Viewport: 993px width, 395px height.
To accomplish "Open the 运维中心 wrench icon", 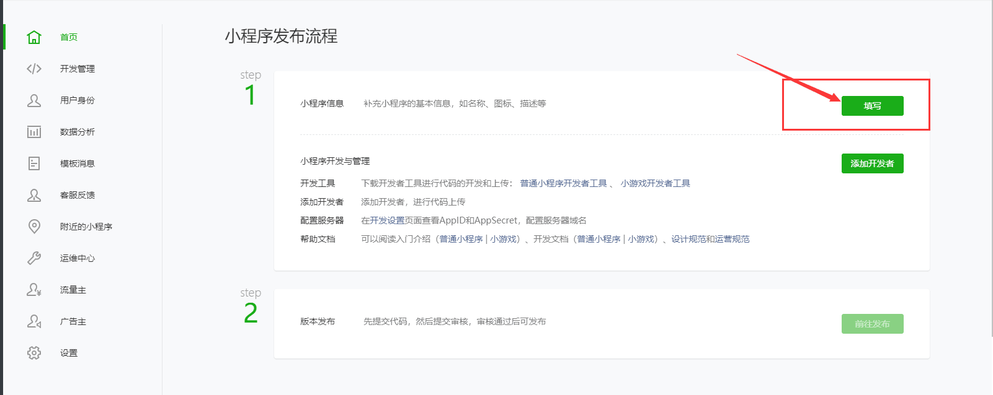I will [x=34, y=258].
